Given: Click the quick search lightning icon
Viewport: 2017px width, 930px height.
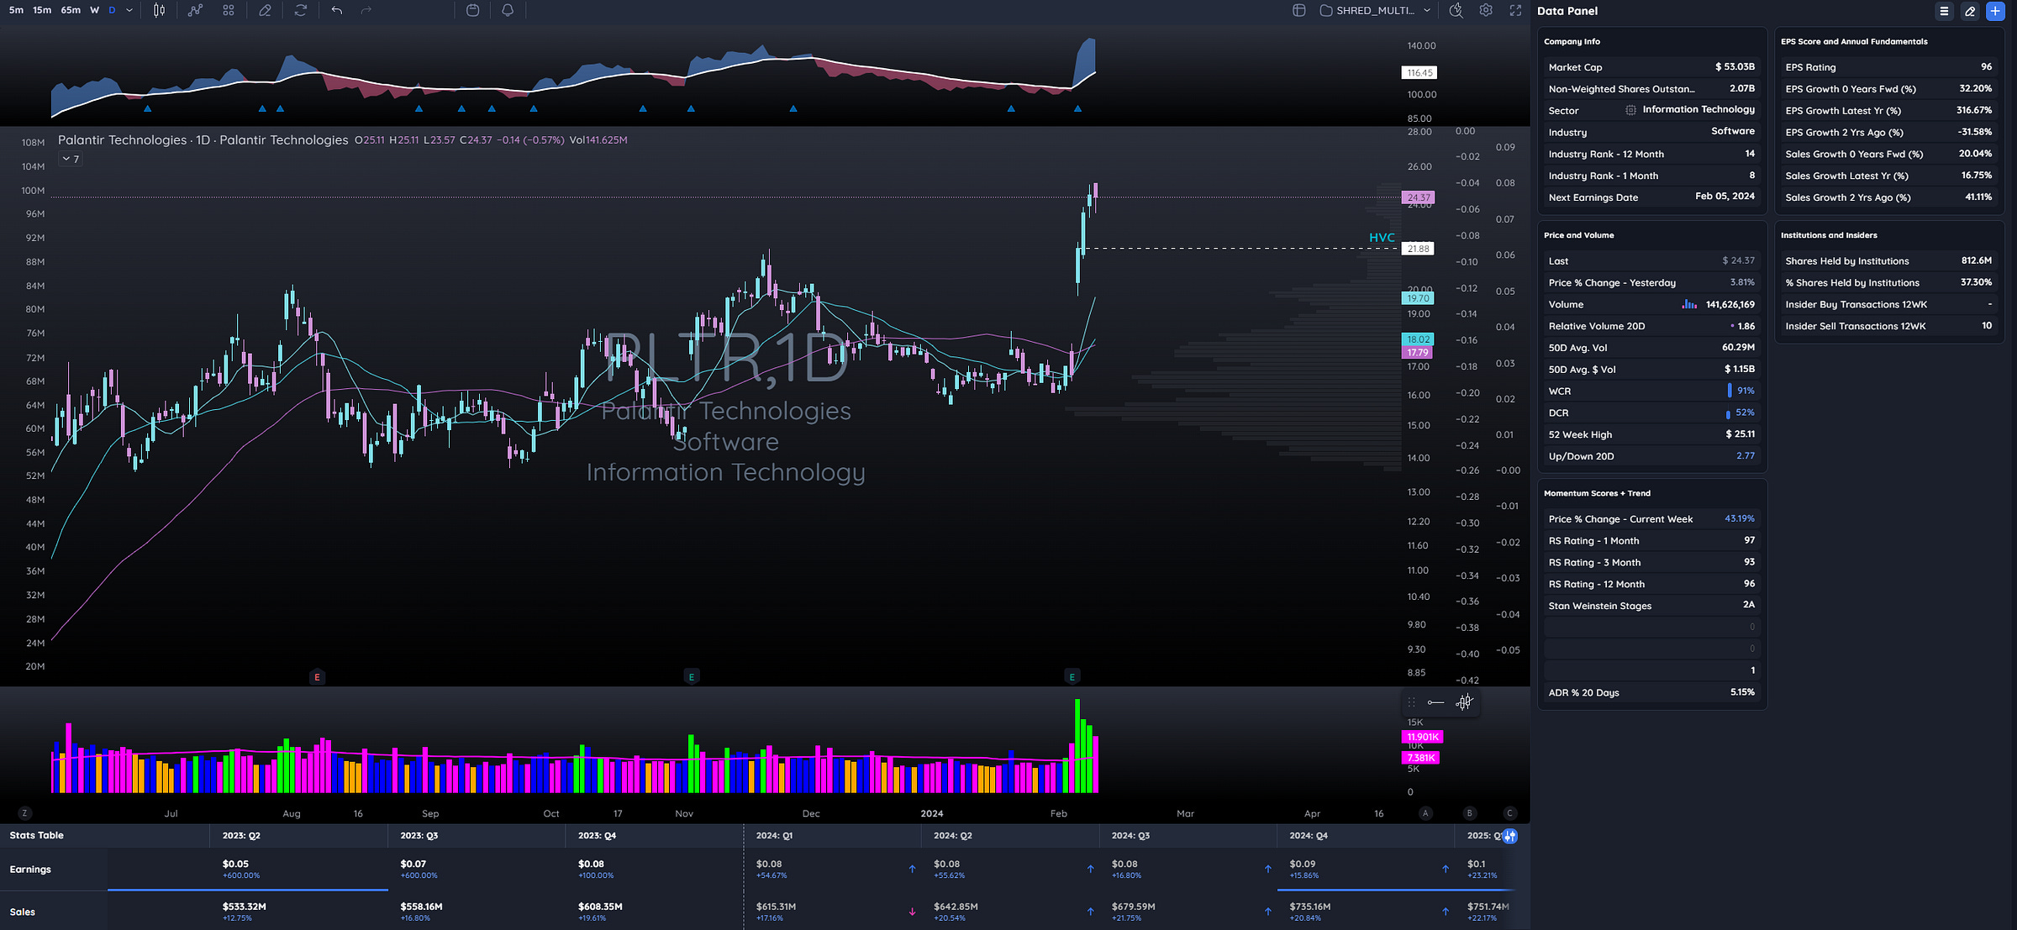Looking at the screenshot, I should (1456, 10).
